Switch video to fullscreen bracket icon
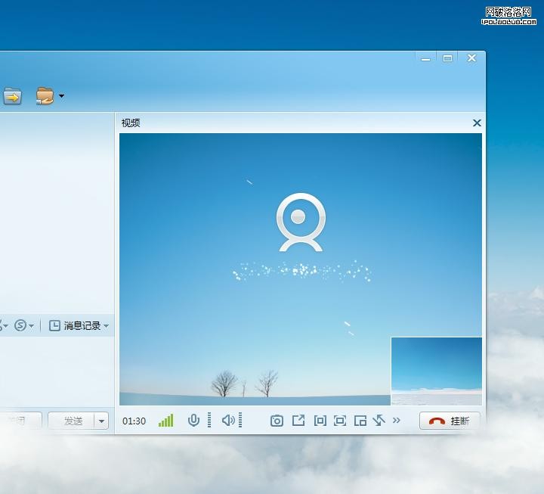The width and height of the screenshot is (544, 494). (340, 421)
